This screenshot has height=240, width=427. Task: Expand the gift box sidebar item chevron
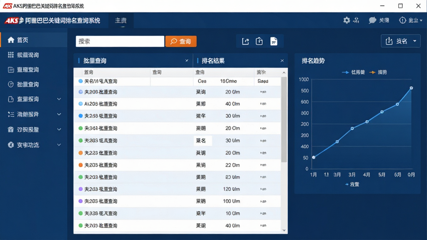point(59,130)
